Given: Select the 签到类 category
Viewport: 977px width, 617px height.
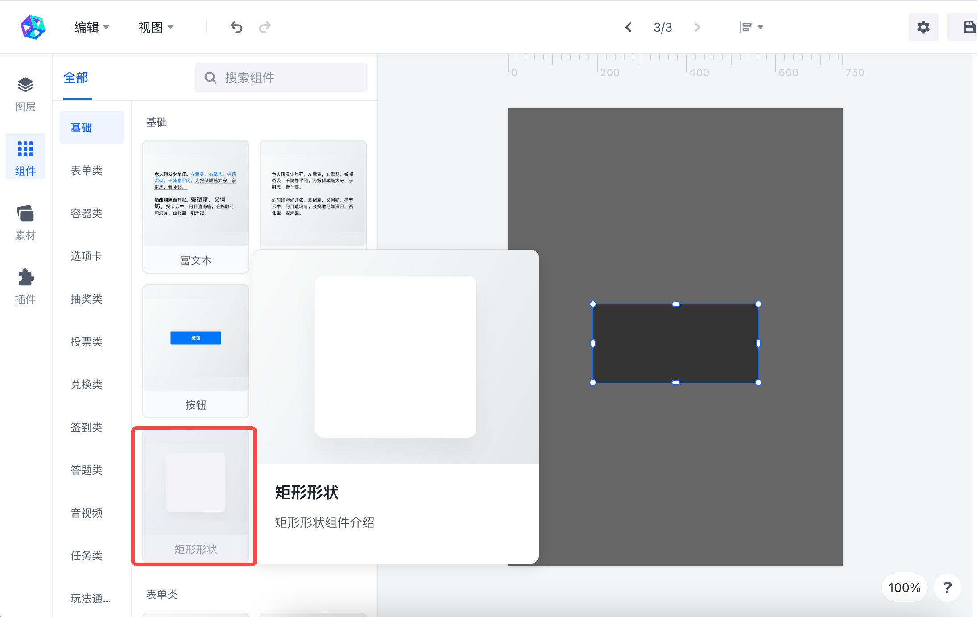Looking at the screenshot, I should (87, 427).
